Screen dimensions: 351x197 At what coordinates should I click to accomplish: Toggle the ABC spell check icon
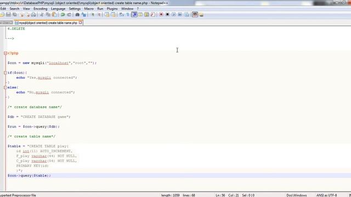[195, 15]
